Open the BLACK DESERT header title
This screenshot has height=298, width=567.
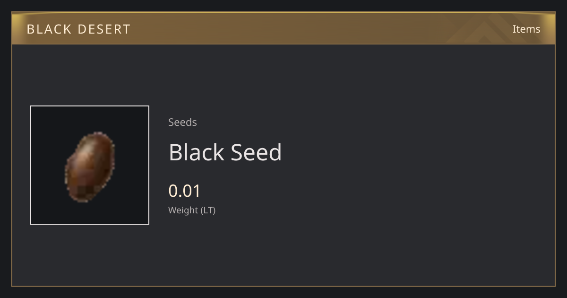pyautogui.click(x=78, y=29)
